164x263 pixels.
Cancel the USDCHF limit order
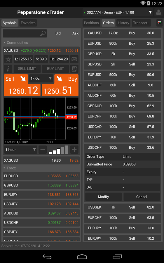point(142,197)
